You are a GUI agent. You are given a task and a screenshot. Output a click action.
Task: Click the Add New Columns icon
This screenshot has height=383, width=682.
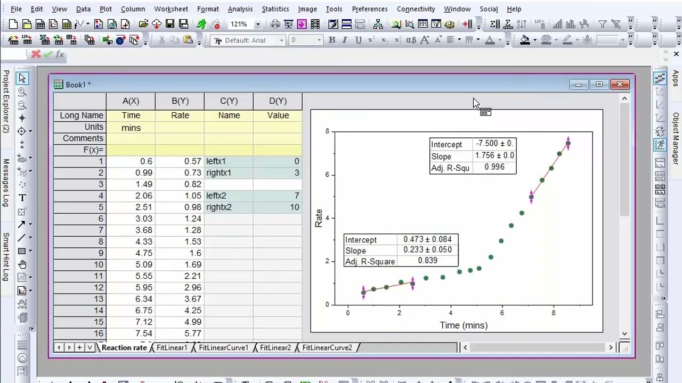(468, 24)
